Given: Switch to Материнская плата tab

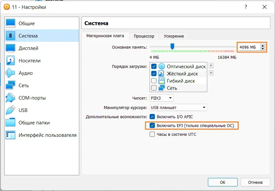Looking at the screenshot, I should point(105,36).
